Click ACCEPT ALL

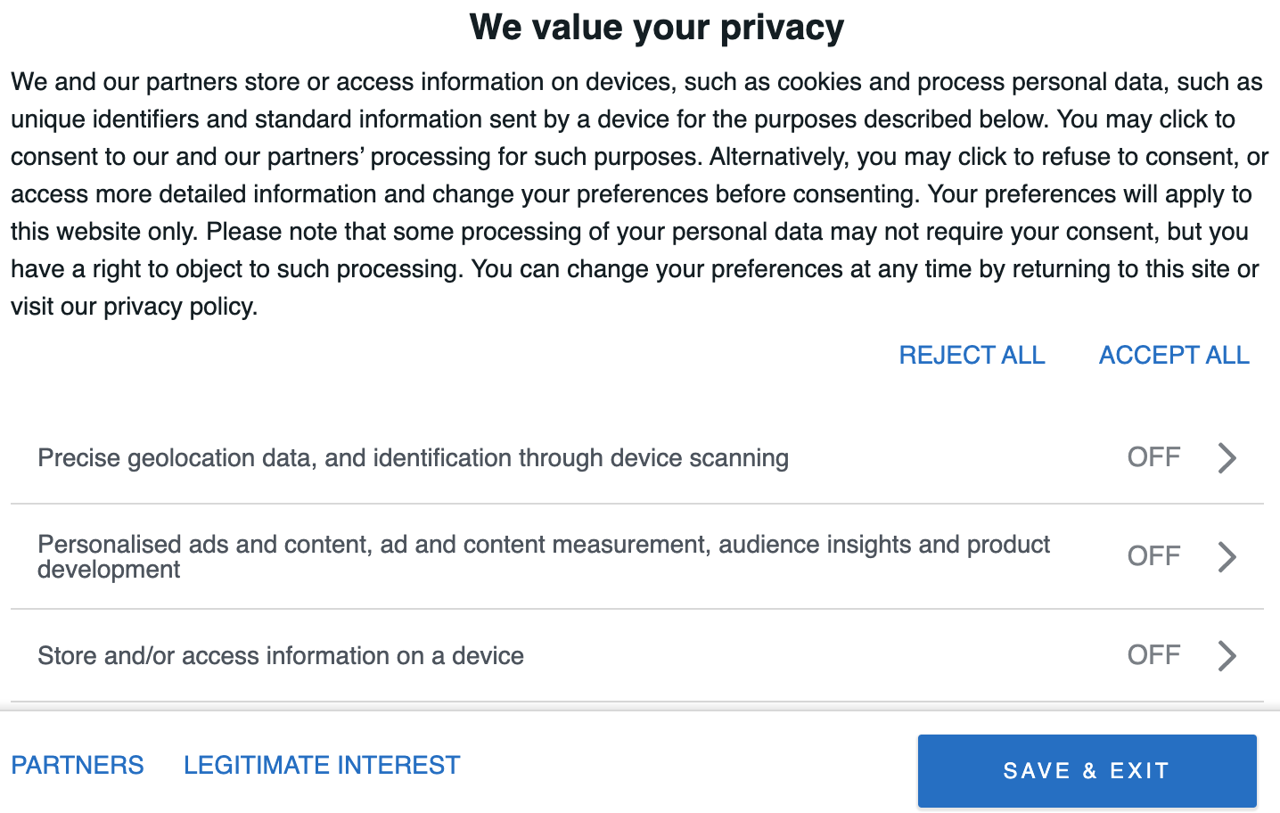[1174, 355]
